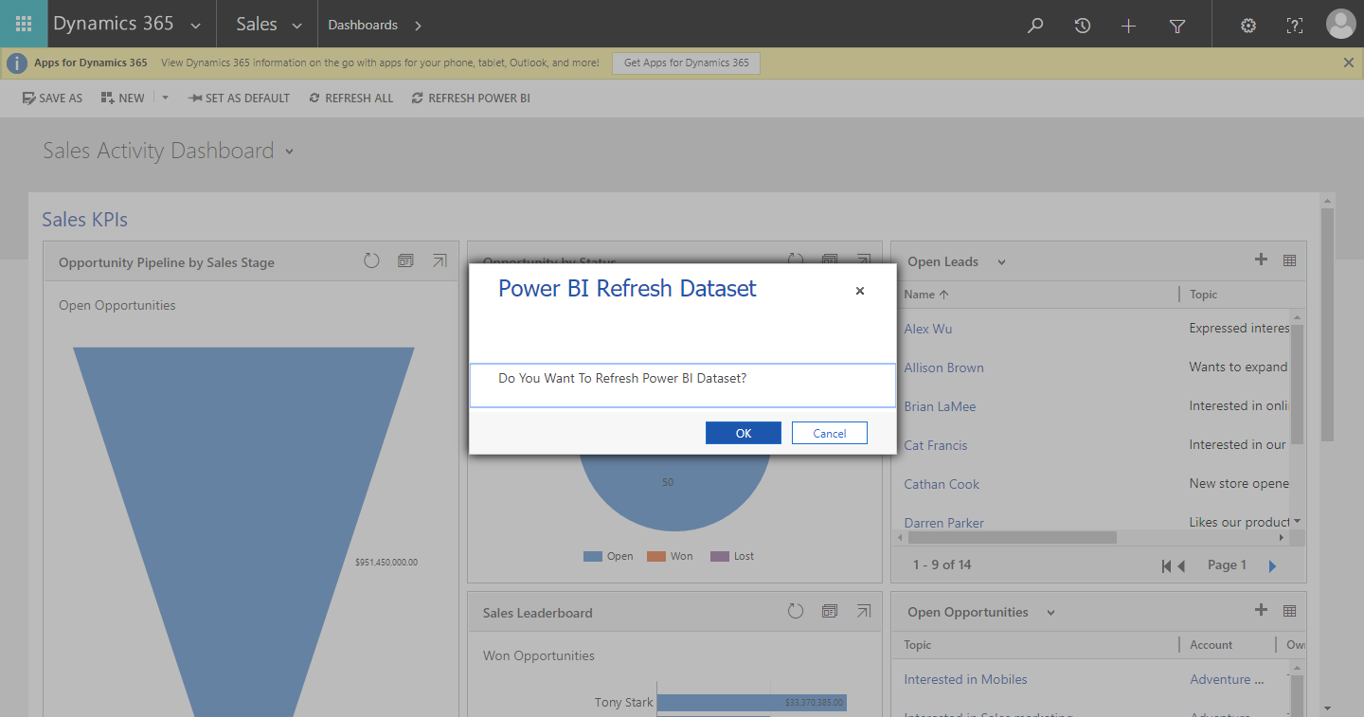Image resolution: width=1364 pixels, height=717 pixels.
Task: Click Open legend color swatch
Action: click(x=593, y=556)
